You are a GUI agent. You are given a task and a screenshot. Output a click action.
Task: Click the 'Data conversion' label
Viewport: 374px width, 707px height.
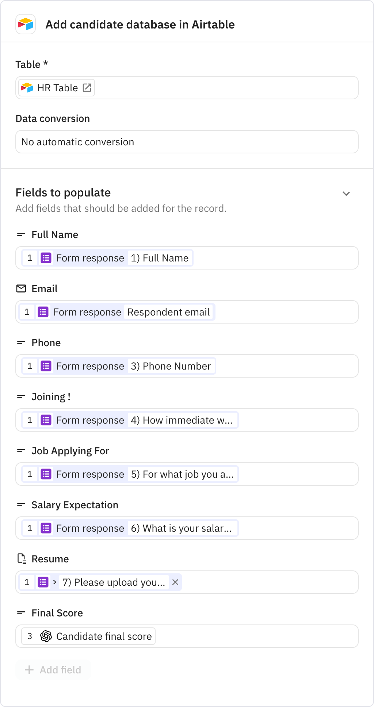pos(53,118)
